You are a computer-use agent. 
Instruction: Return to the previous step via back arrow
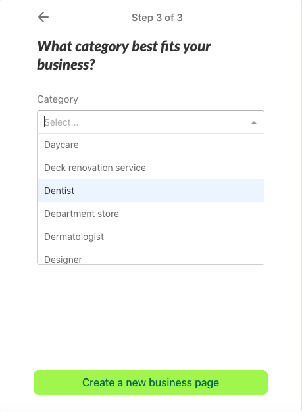[x=43, y=17]
